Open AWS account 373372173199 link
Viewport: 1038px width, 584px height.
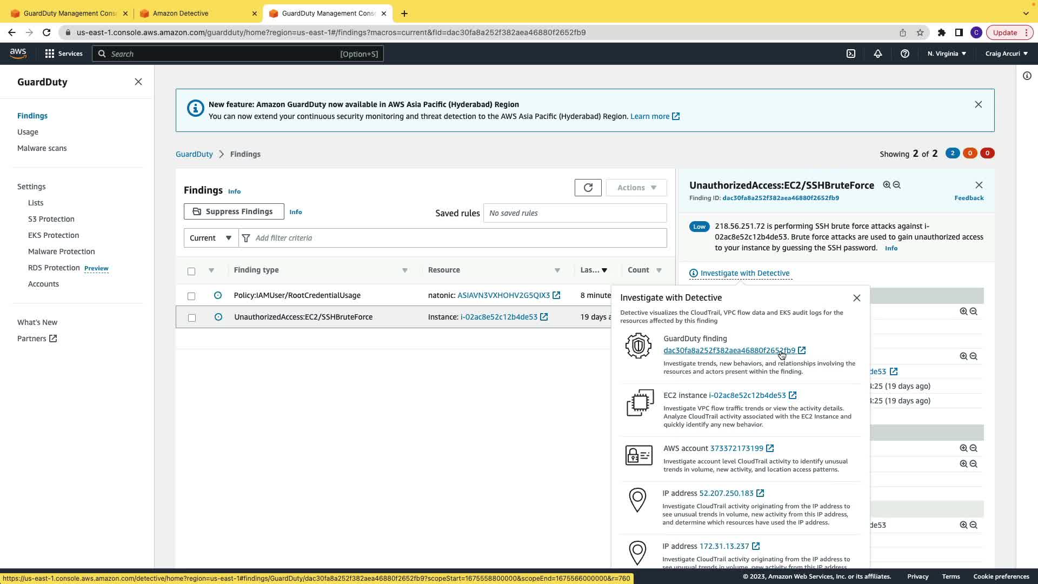736,448
